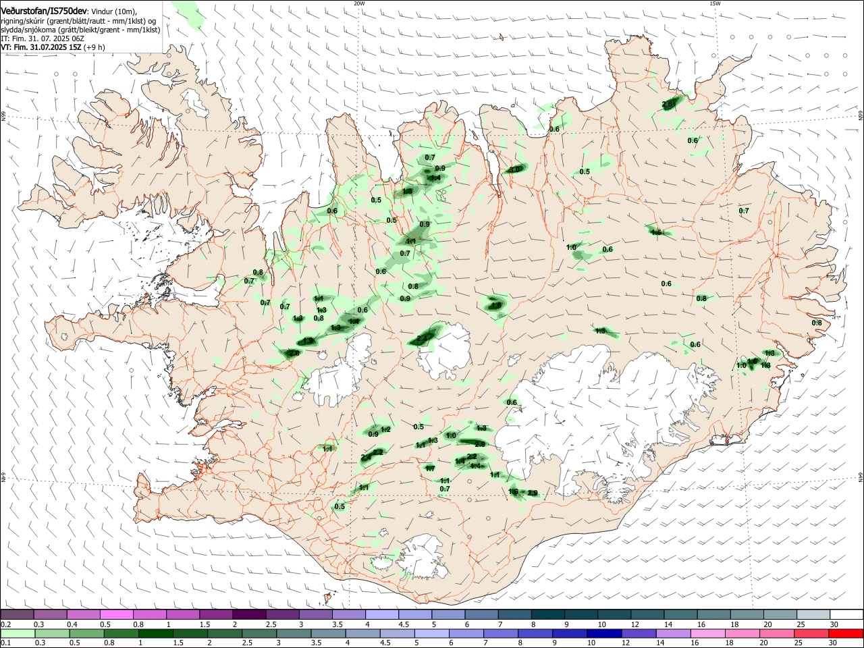Click the Veðurstofan/IS750dev title text
This screenshot has height=648, width=864.
(x=44, y=11)
